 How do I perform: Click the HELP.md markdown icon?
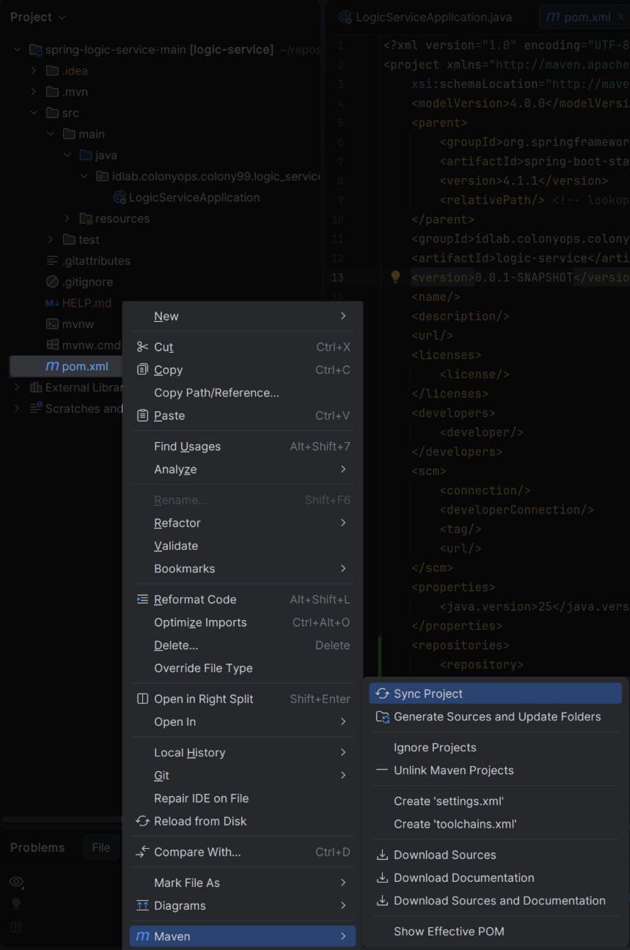click(x=52, y=303)
